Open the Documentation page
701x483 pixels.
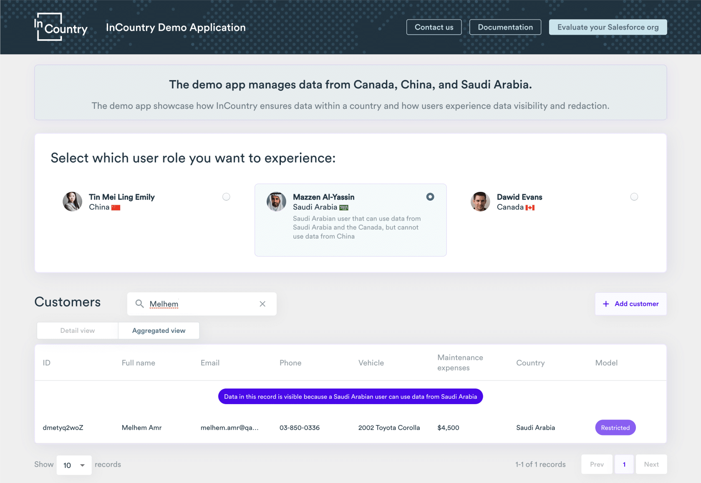pyautogui.click(x=505, y=27)
